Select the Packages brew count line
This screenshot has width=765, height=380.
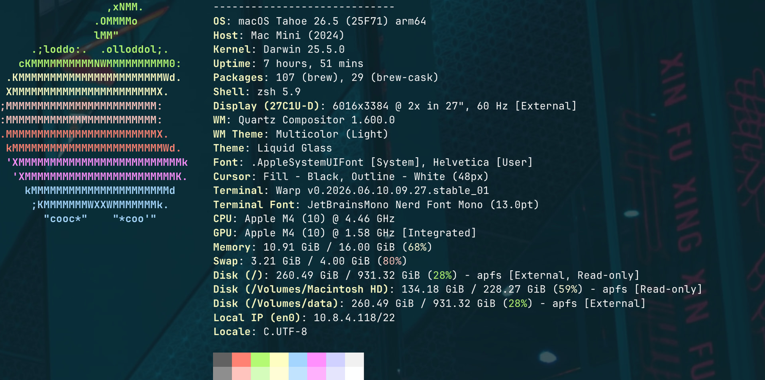(326, 78)
